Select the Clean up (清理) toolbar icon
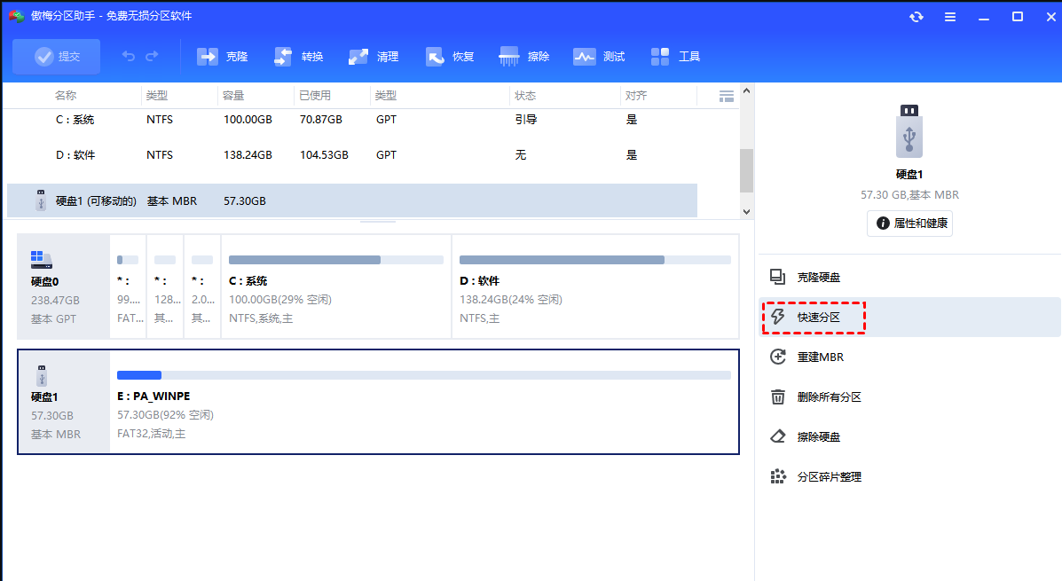The image size is (1062, 581). pos(358,57)
